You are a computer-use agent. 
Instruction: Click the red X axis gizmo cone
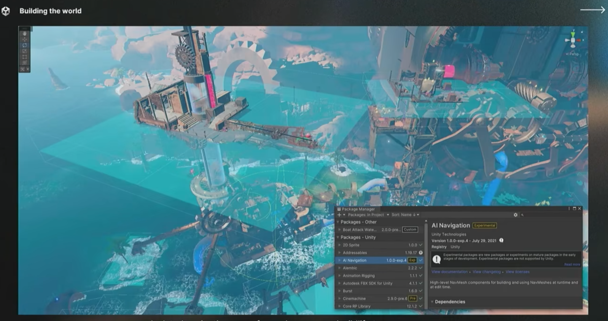(579, 40)
